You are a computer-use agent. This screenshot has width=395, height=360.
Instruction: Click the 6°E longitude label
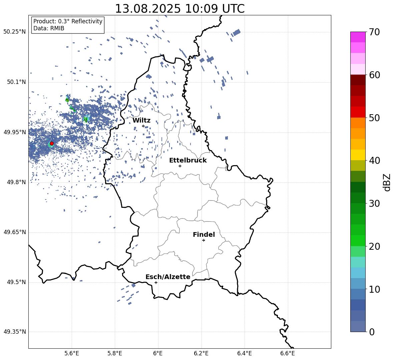click(158, 353)
